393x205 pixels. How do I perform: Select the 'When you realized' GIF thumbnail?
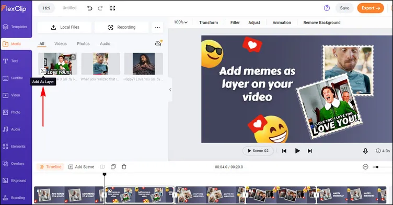coord(101,64)
